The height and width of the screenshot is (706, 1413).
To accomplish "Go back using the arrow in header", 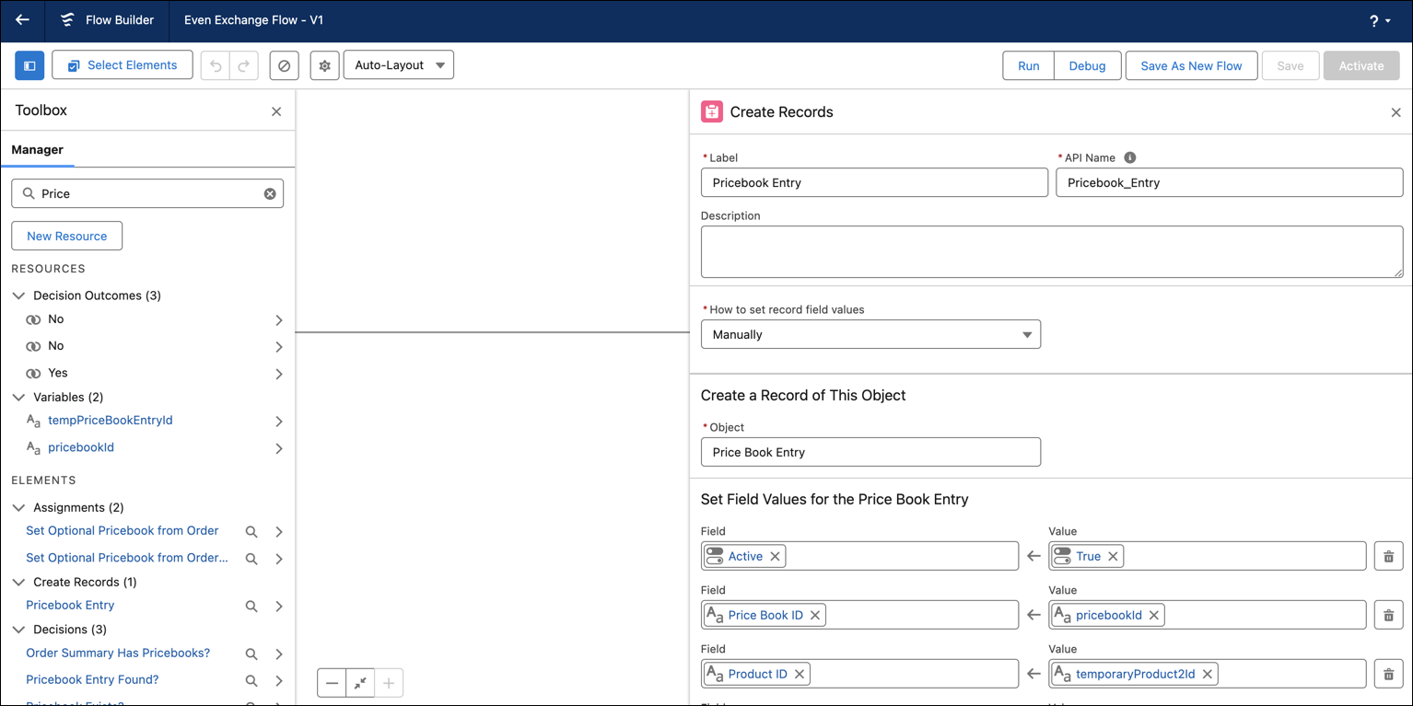I will point(22,20).
